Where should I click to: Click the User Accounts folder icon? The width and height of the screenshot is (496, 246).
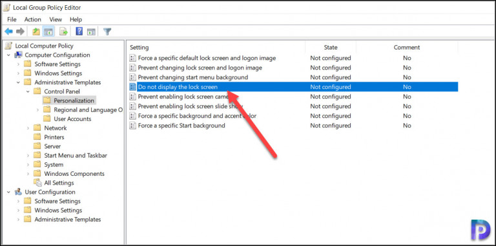pos(47,119)
